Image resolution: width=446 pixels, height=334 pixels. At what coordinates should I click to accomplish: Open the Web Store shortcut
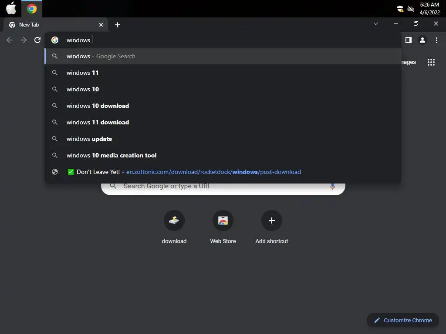[x=223, y=227]
